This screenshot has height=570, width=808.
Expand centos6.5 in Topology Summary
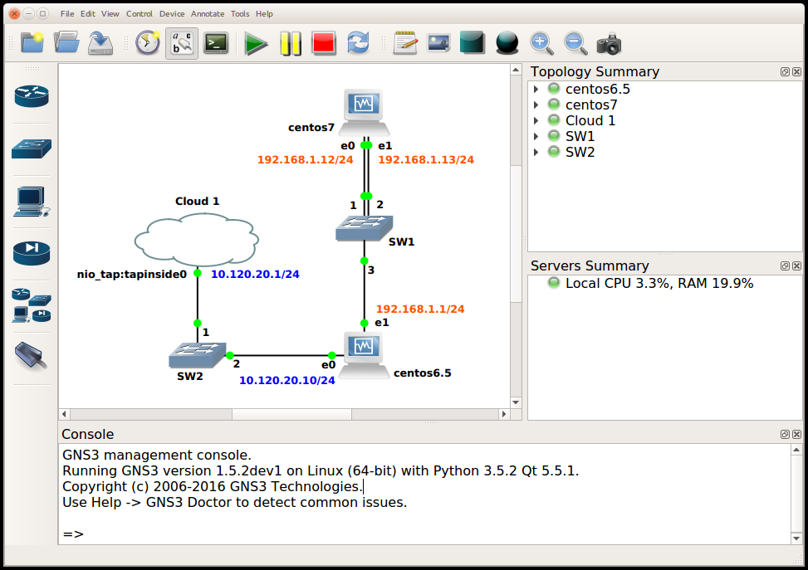point(536,89)
